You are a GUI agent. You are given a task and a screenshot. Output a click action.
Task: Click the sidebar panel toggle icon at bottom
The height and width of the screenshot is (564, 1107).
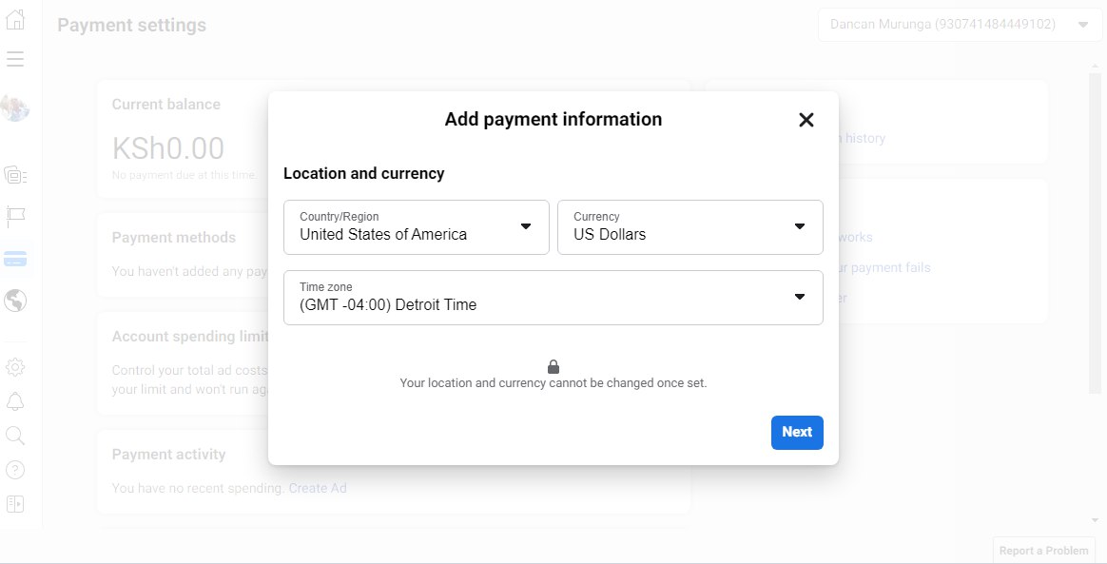click(15, 504)
